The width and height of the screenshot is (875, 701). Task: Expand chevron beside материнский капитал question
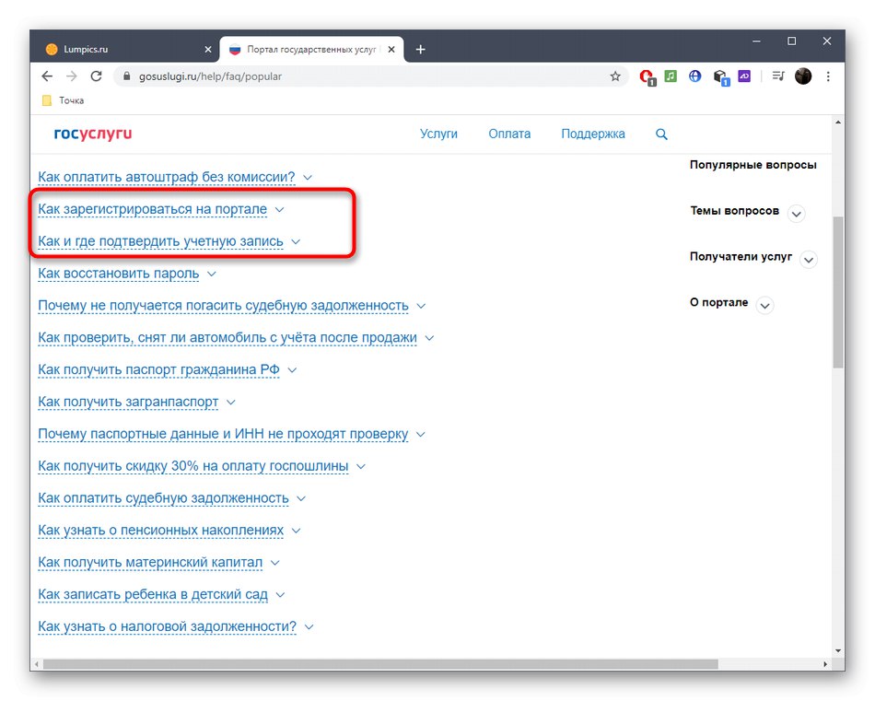pyautogui.click(x=274, y=563)
